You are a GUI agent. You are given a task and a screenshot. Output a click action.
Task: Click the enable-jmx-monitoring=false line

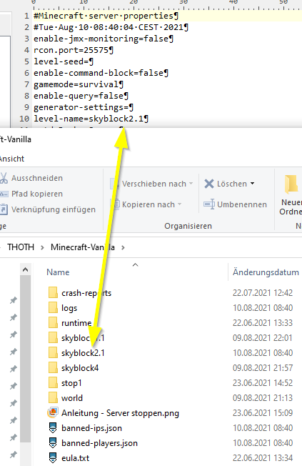(104, 39)
